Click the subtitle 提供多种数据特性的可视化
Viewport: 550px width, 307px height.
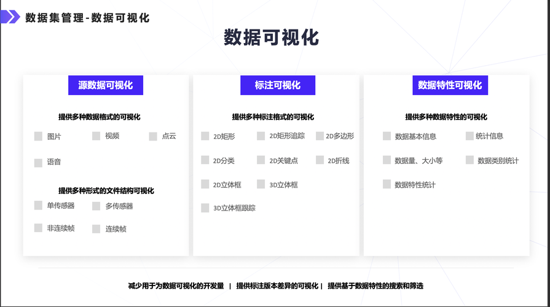tap(446, 117)
